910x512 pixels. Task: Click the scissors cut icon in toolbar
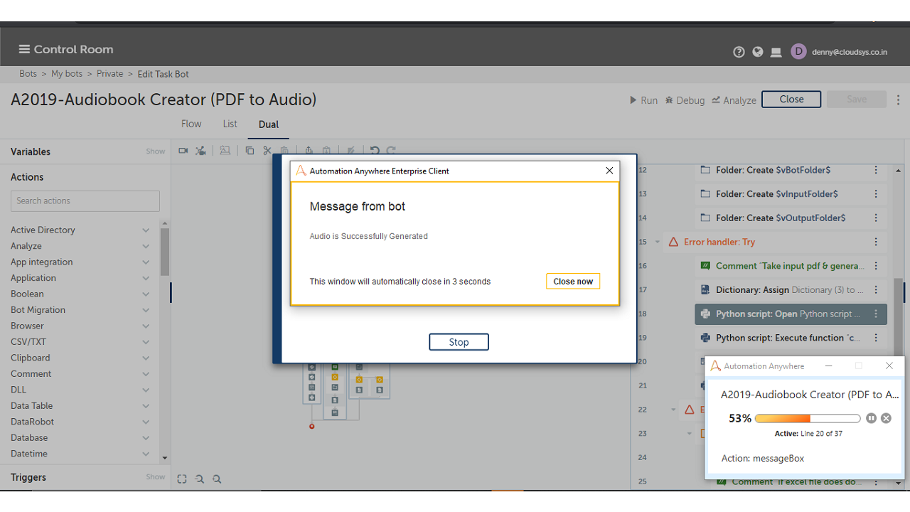point(267,151)
